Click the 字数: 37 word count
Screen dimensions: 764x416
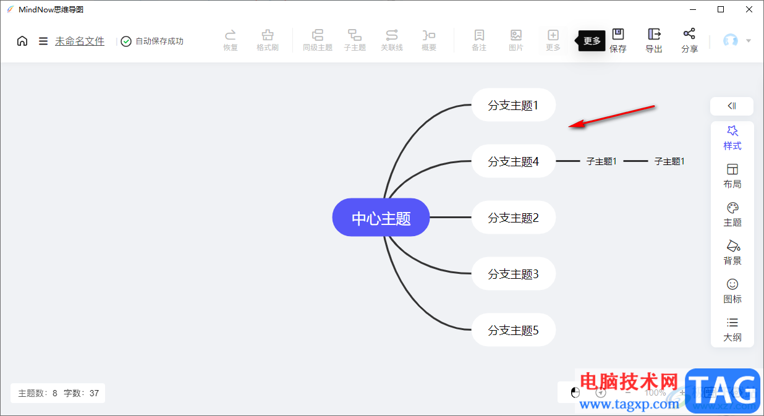(x=82, y=393)
